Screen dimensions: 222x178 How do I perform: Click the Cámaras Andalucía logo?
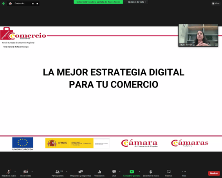[x=190, y=143]
